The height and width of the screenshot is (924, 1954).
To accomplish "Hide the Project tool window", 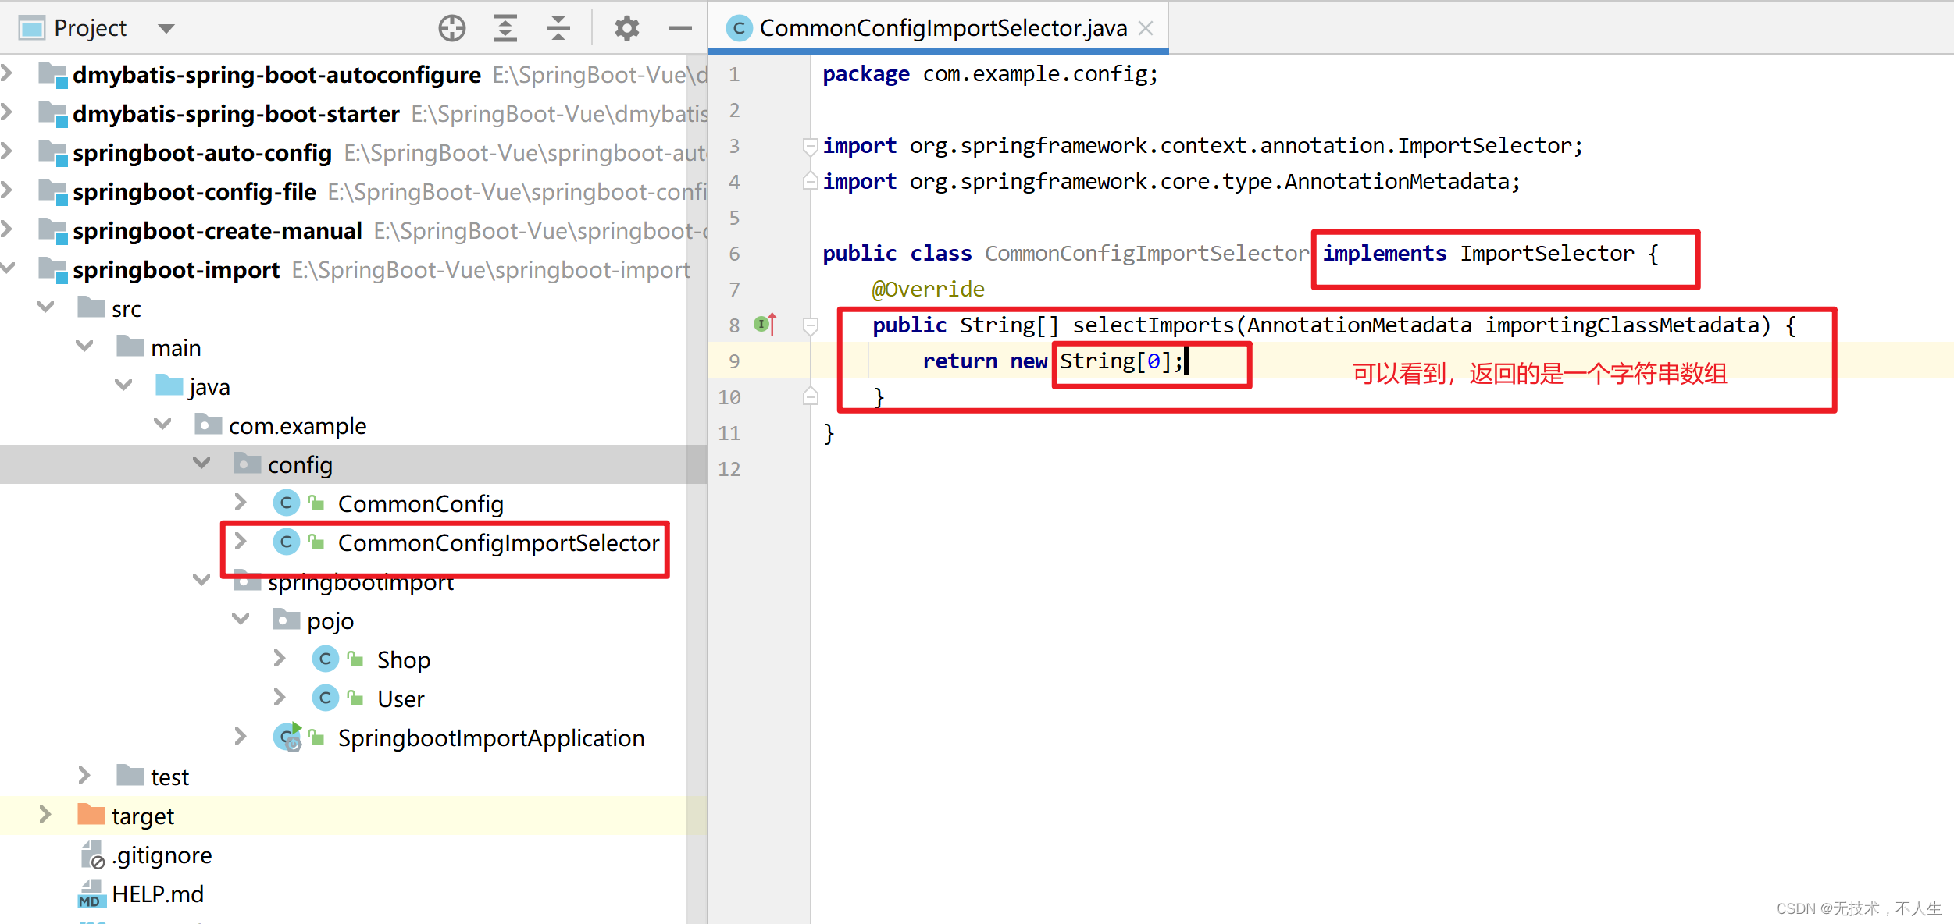I will pos(679,29).
